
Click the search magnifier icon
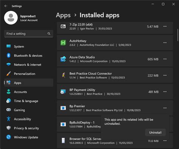[49, 34]
